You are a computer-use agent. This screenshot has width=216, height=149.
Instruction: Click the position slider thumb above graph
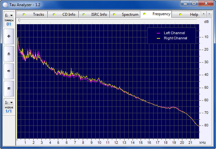[x=19, y=20]
